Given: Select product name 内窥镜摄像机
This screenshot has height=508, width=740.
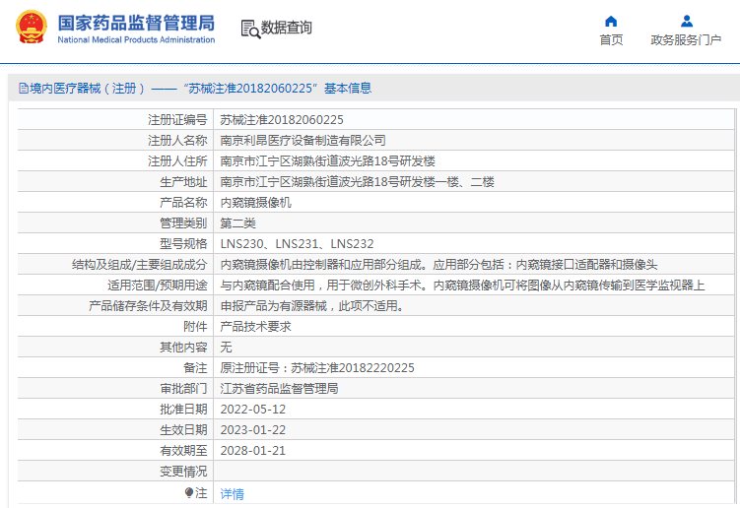Looking at the screenshot, I should (x=256, y=203).
